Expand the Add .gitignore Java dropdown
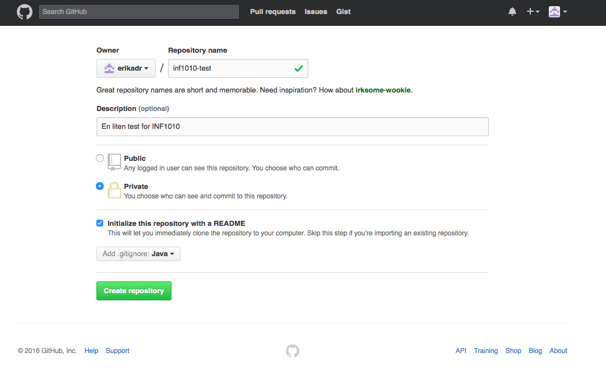The width and height of the screenshot is (606, 371). (x=138, y=254)
